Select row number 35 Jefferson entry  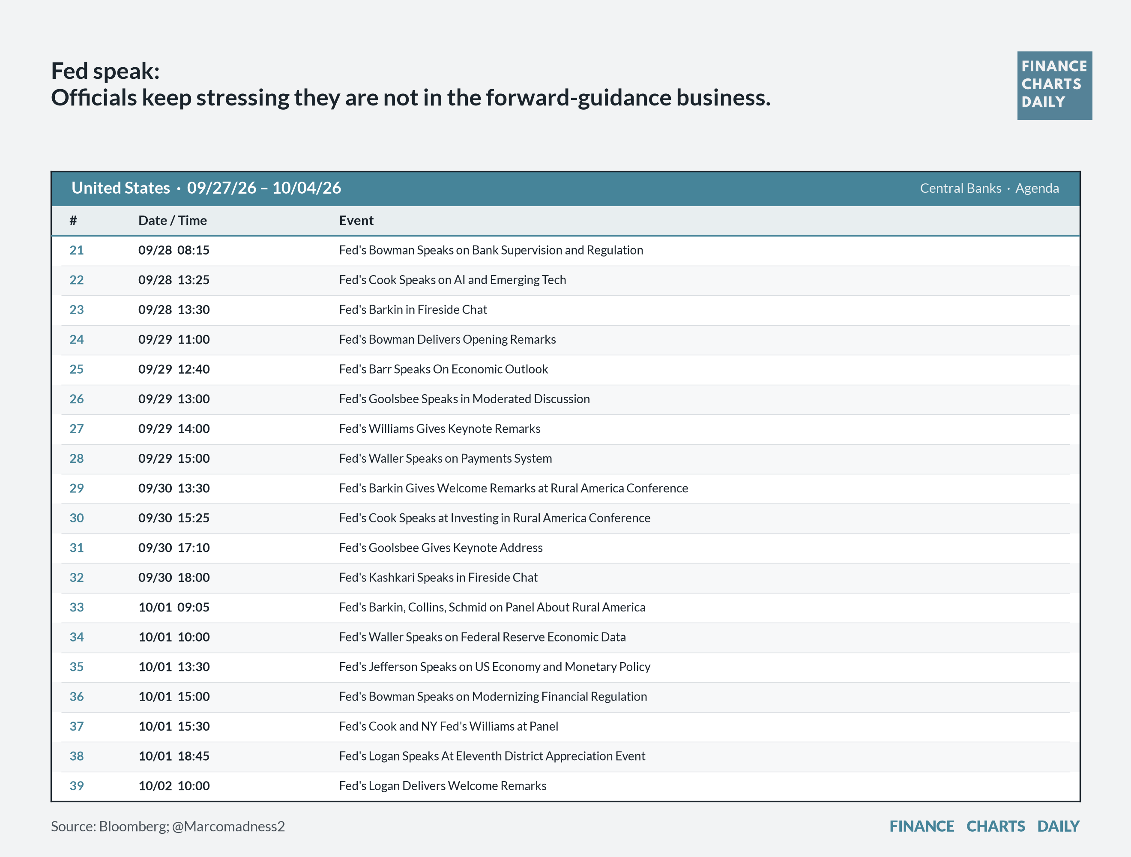point(76,667)
